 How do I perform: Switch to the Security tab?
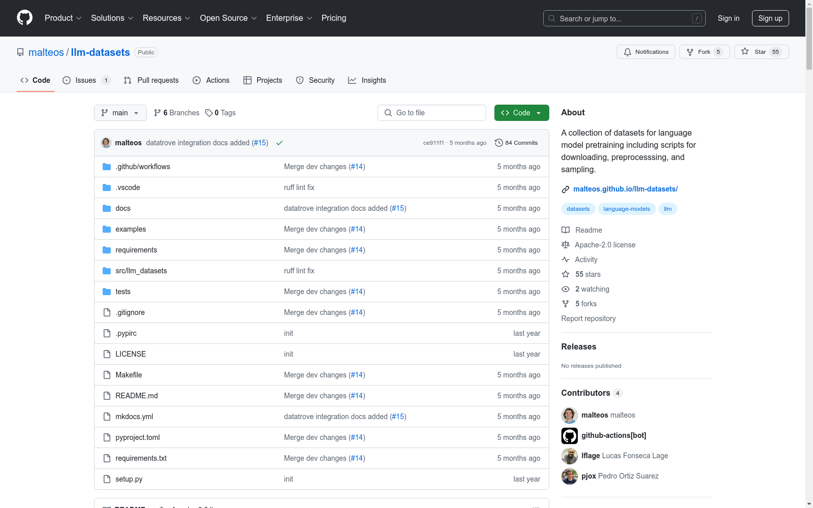315,80
